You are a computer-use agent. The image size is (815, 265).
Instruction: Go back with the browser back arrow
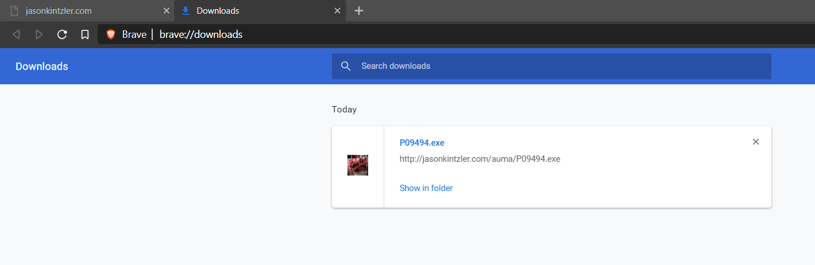[x=16, y=34]
